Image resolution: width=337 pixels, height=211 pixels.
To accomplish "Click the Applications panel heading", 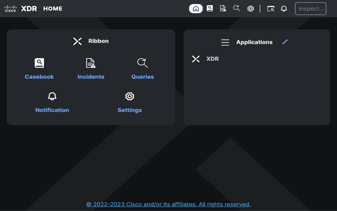I will pyautogui.click(x=254, y=42).
